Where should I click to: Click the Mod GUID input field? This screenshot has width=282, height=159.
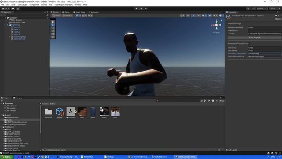coord(264,48)
